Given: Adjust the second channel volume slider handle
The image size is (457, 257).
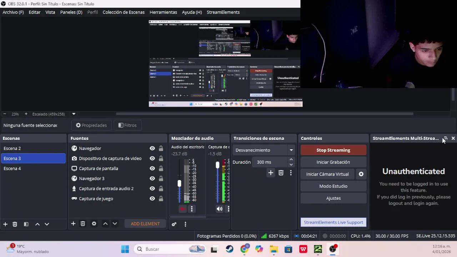Looking at the screenshot, I should point(217,165).
